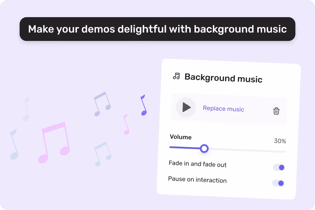Disable the Fade in and fade out toggle

pos(279,167)
